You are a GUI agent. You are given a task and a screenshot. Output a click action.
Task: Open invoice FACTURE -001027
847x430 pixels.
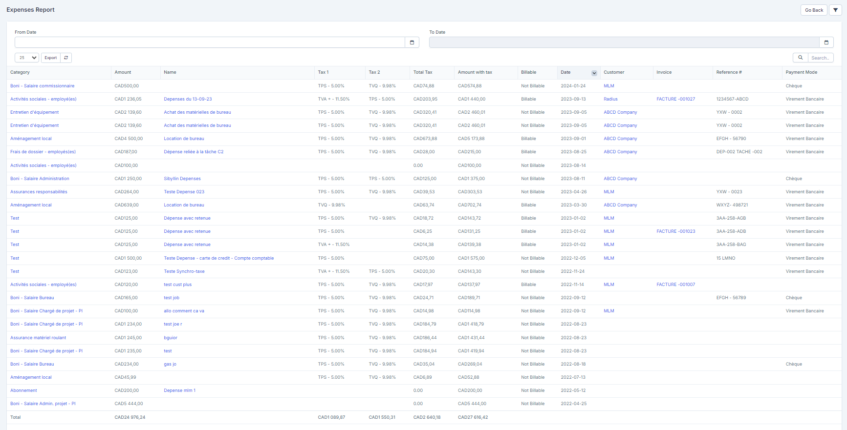[x=675, y=99]
